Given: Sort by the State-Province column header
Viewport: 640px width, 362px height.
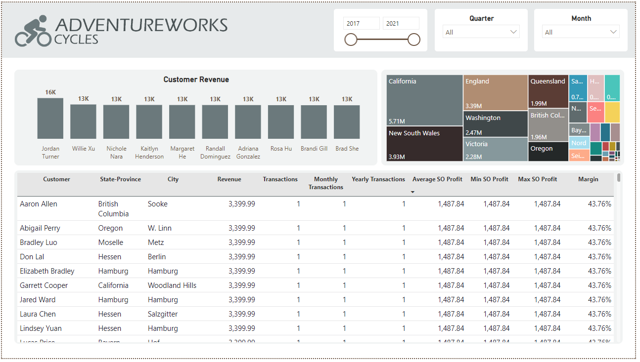Looking at the screenshot, I should pyautogui.click(x=120, y=179).
